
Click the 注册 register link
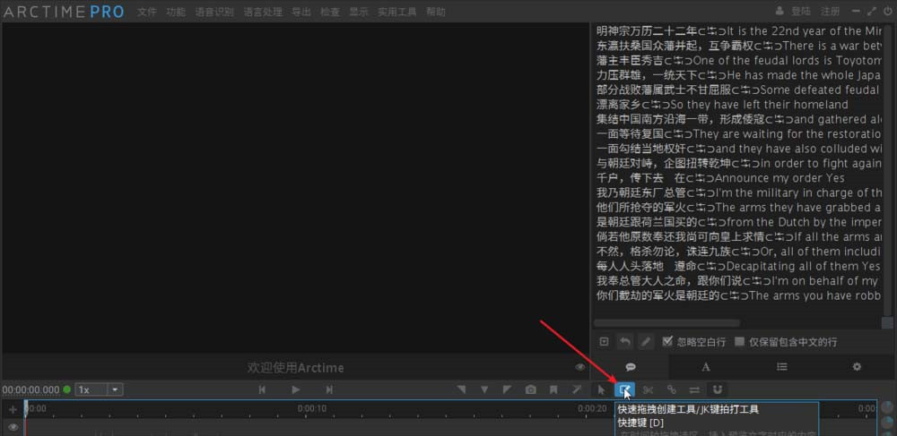pos(830,12)
